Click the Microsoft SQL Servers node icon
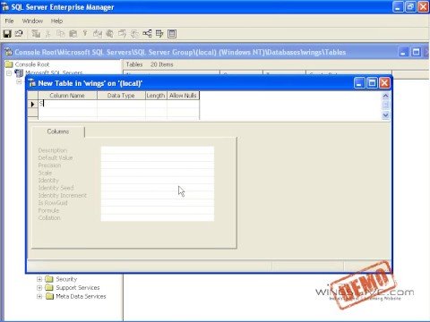430x322 pixels. point(19,72)
